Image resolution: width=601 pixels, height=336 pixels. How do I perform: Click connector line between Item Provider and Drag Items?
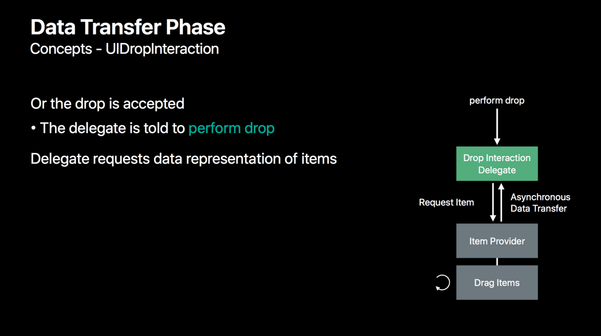coord(497,261)
